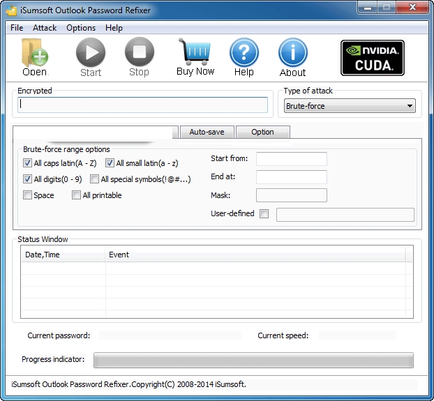Click the Mask input field
Screen dimensions: 434x401
pos(292,195)
